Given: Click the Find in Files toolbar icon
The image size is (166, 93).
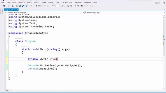Looking at the screenshot, I should [x=63, y=6].
